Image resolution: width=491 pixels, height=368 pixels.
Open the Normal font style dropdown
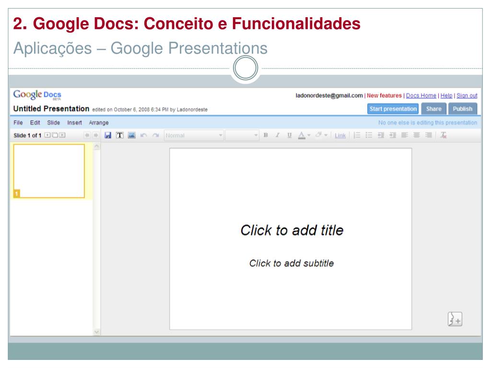click(194, 136)
